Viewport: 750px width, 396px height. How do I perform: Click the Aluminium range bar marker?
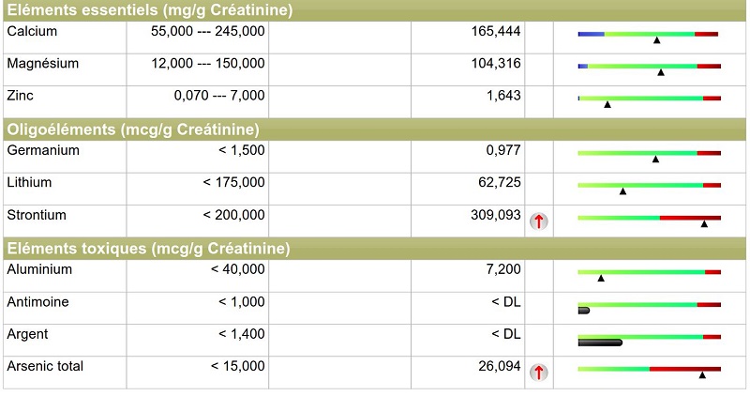tap(601, 278)
